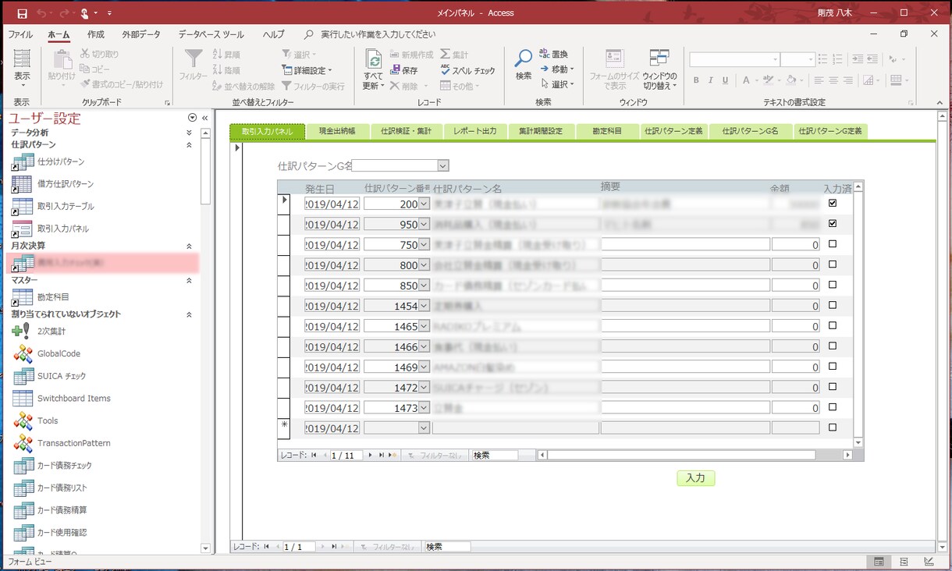Open ウィンドウの切り替え window switcher

click(659, 70)
